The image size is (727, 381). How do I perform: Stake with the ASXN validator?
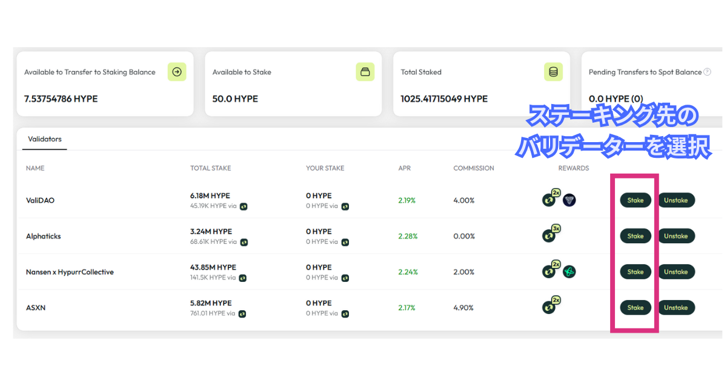[636, 307]
